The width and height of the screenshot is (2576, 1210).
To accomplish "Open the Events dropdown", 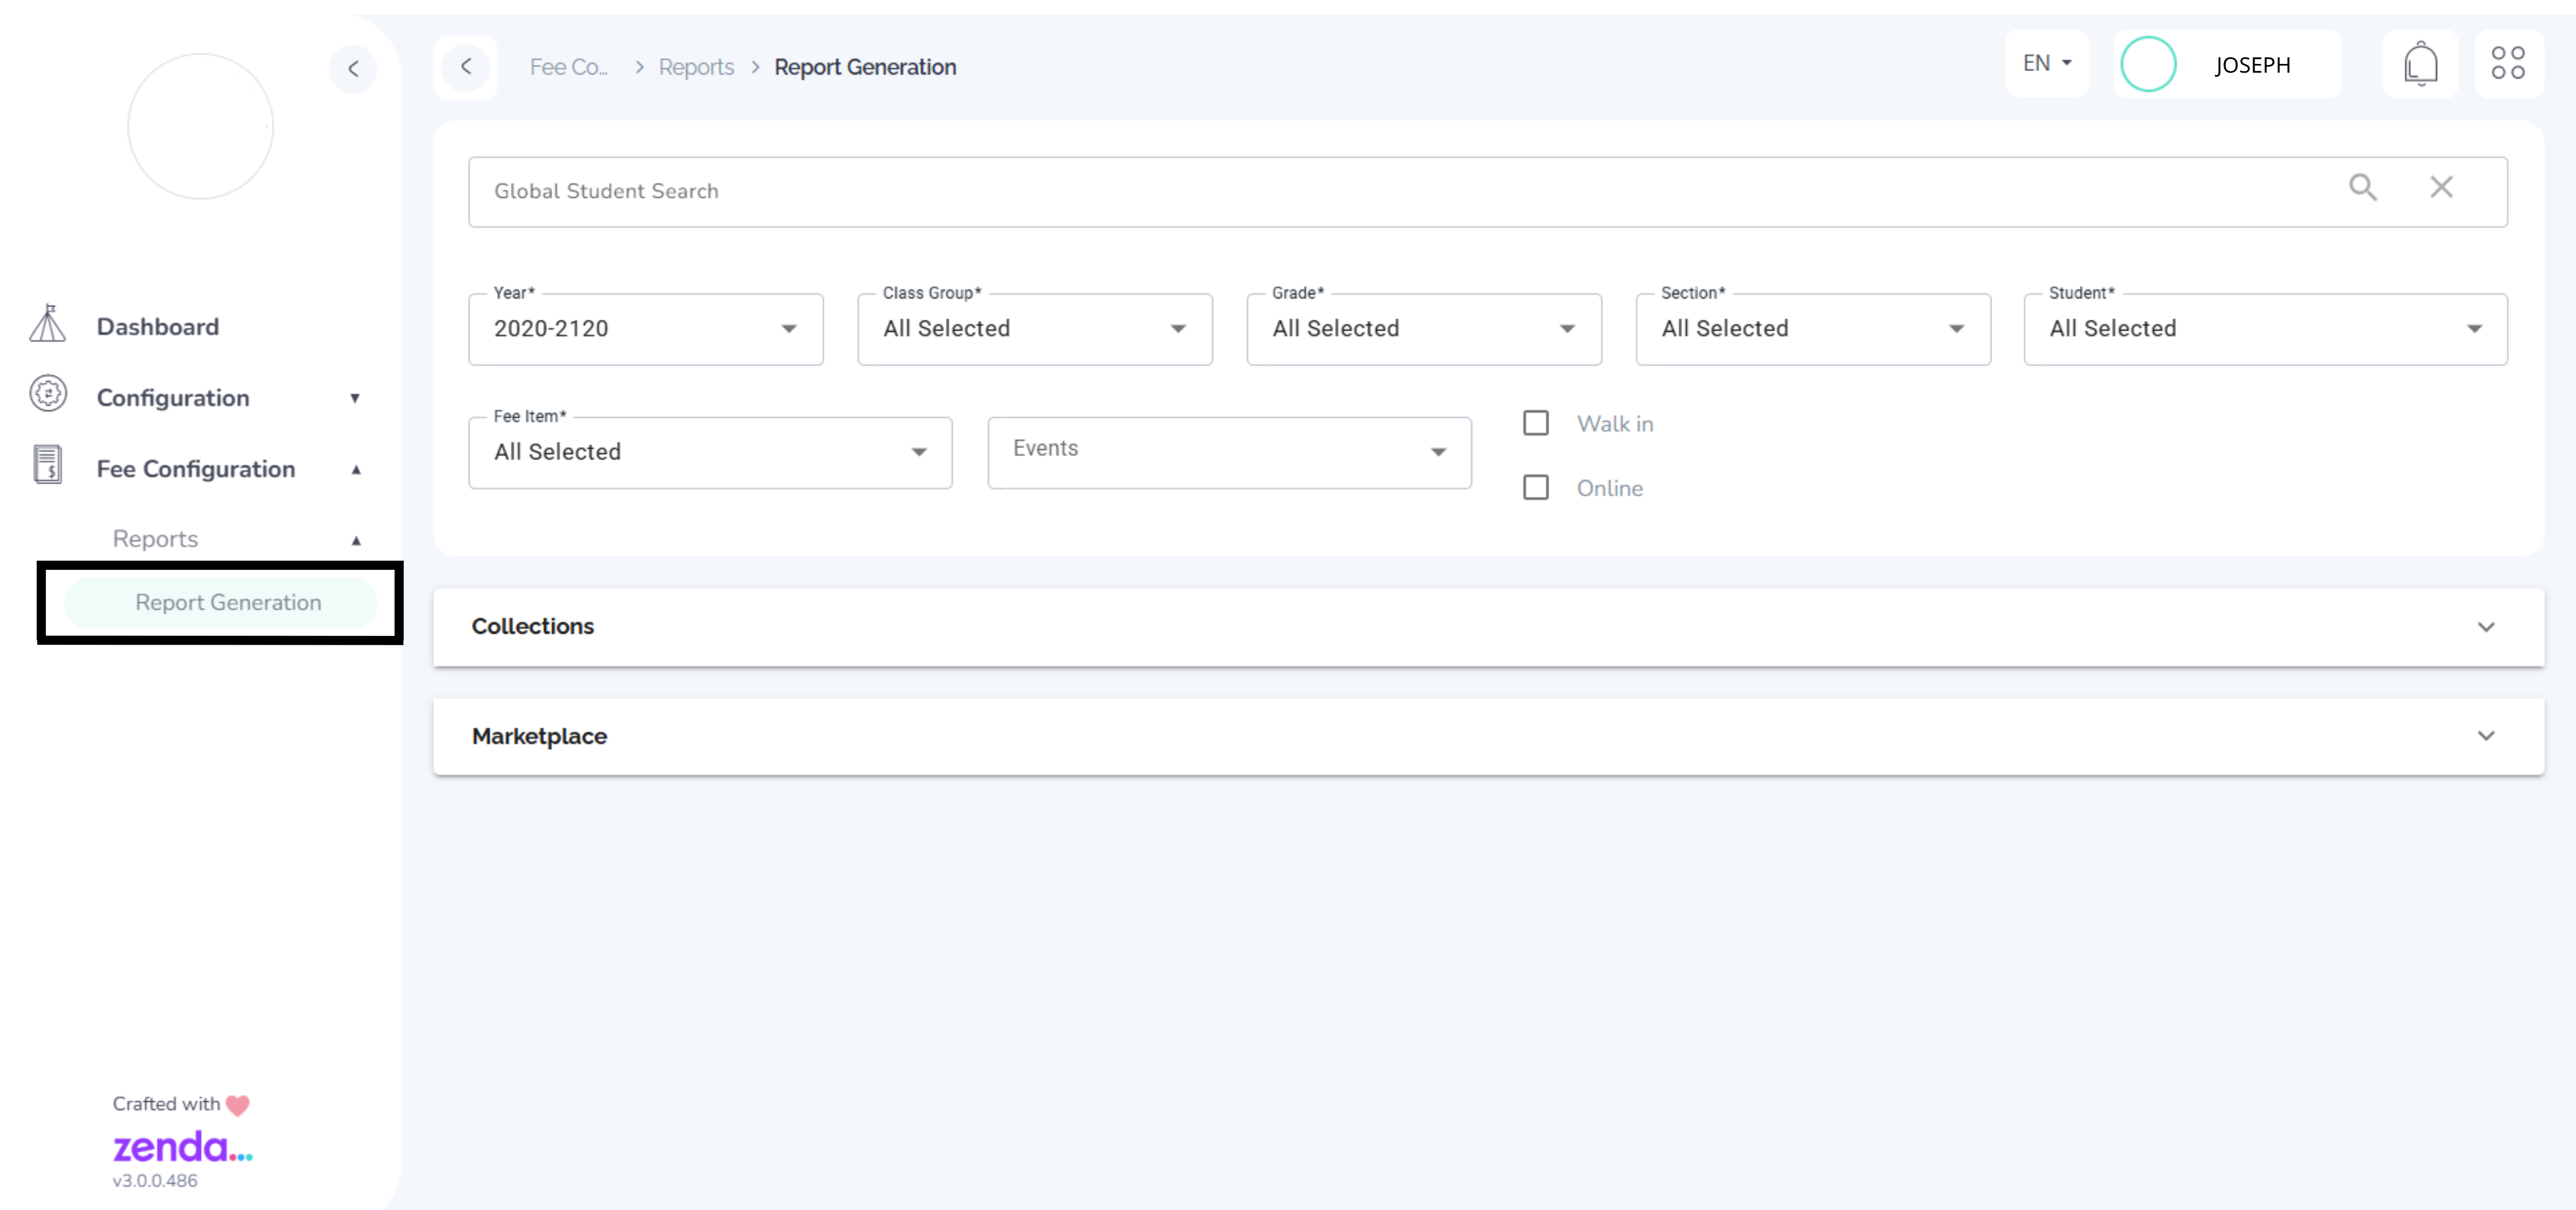I will pos(1228,452).
